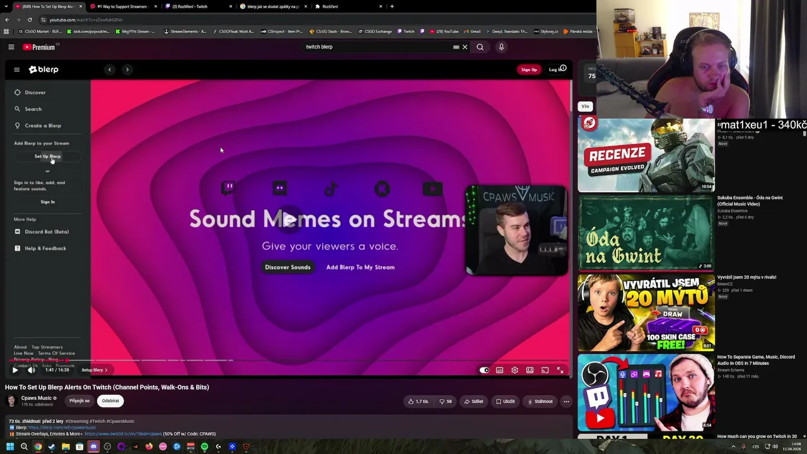Viewport: 807px width, 454px height.
Task: Follow the blerp.com referral link in the description
Action: click(x=62, y=428)
